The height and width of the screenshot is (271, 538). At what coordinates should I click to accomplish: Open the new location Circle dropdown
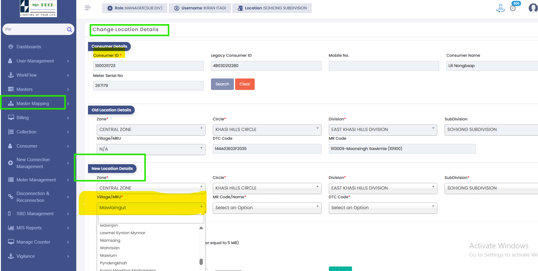pos(267,188)
